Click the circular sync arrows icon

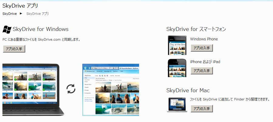pos(71,89)
